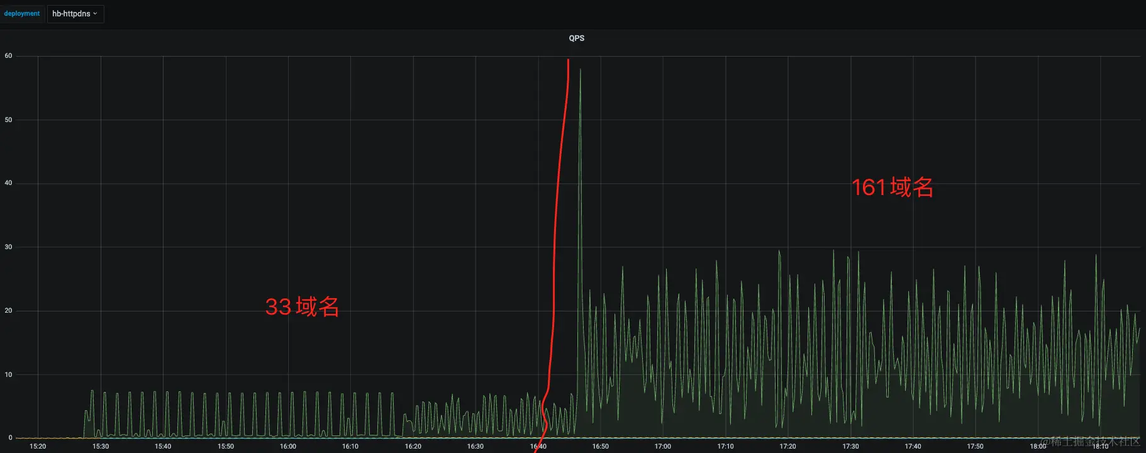
Task: Click the 16:10 time axis label
Action: pos(350,446)
